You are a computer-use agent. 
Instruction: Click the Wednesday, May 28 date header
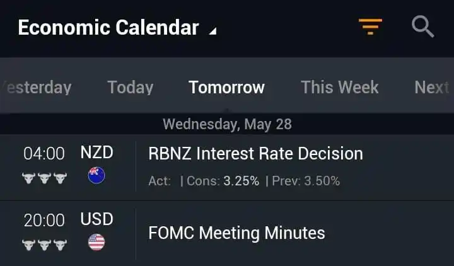[227, 124]
